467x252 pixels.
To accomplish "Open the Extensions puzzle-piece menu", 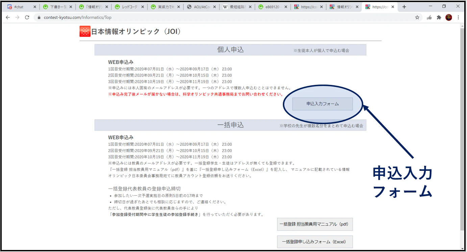I will coord(439,18).
